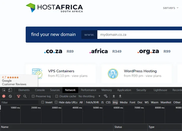Click the import HAR upload icon
This screenshot has height=131, width=182.
[114, 96]
